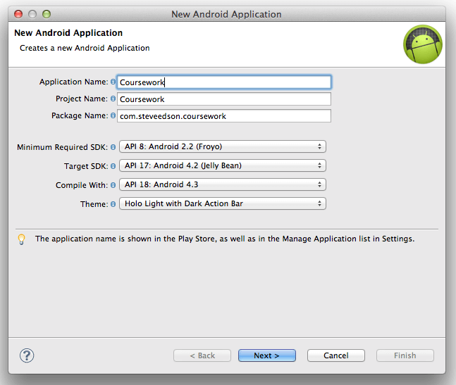Click the info icon beside Package Name

point(113,115)
